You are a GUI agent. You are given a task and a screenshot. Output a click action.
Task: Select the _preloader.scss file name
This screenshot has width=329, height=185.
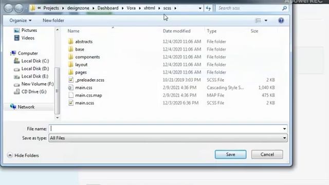(89, 80)
